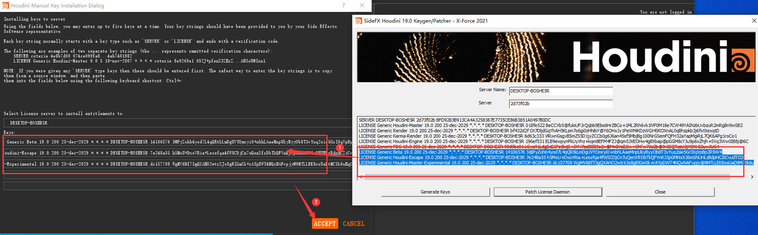Viewport: 758px width, 235px height.
Task: Click the empty fifth key field above ACCEPT
Action: click(x=177, y=186)
